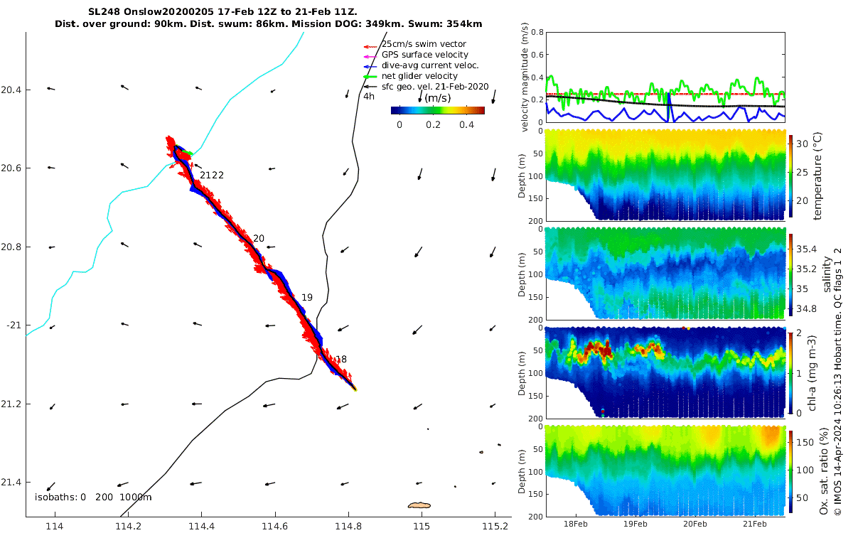Click the chl-a depth section plot
Screen dimensions: 853x533
pos(665,372)
